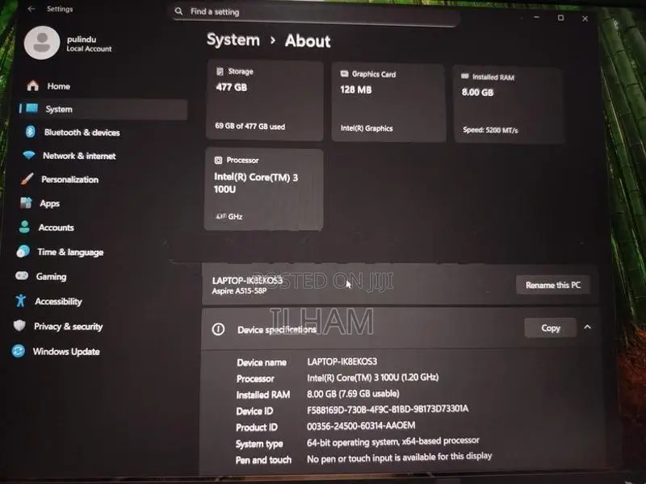Open the Storage 477 GB card
The height and width of the screenshot is (484, 646).
[265, 100]
